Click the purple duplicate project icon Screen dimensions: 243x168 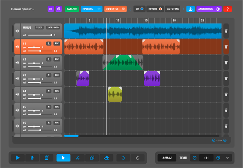[59, 9]
